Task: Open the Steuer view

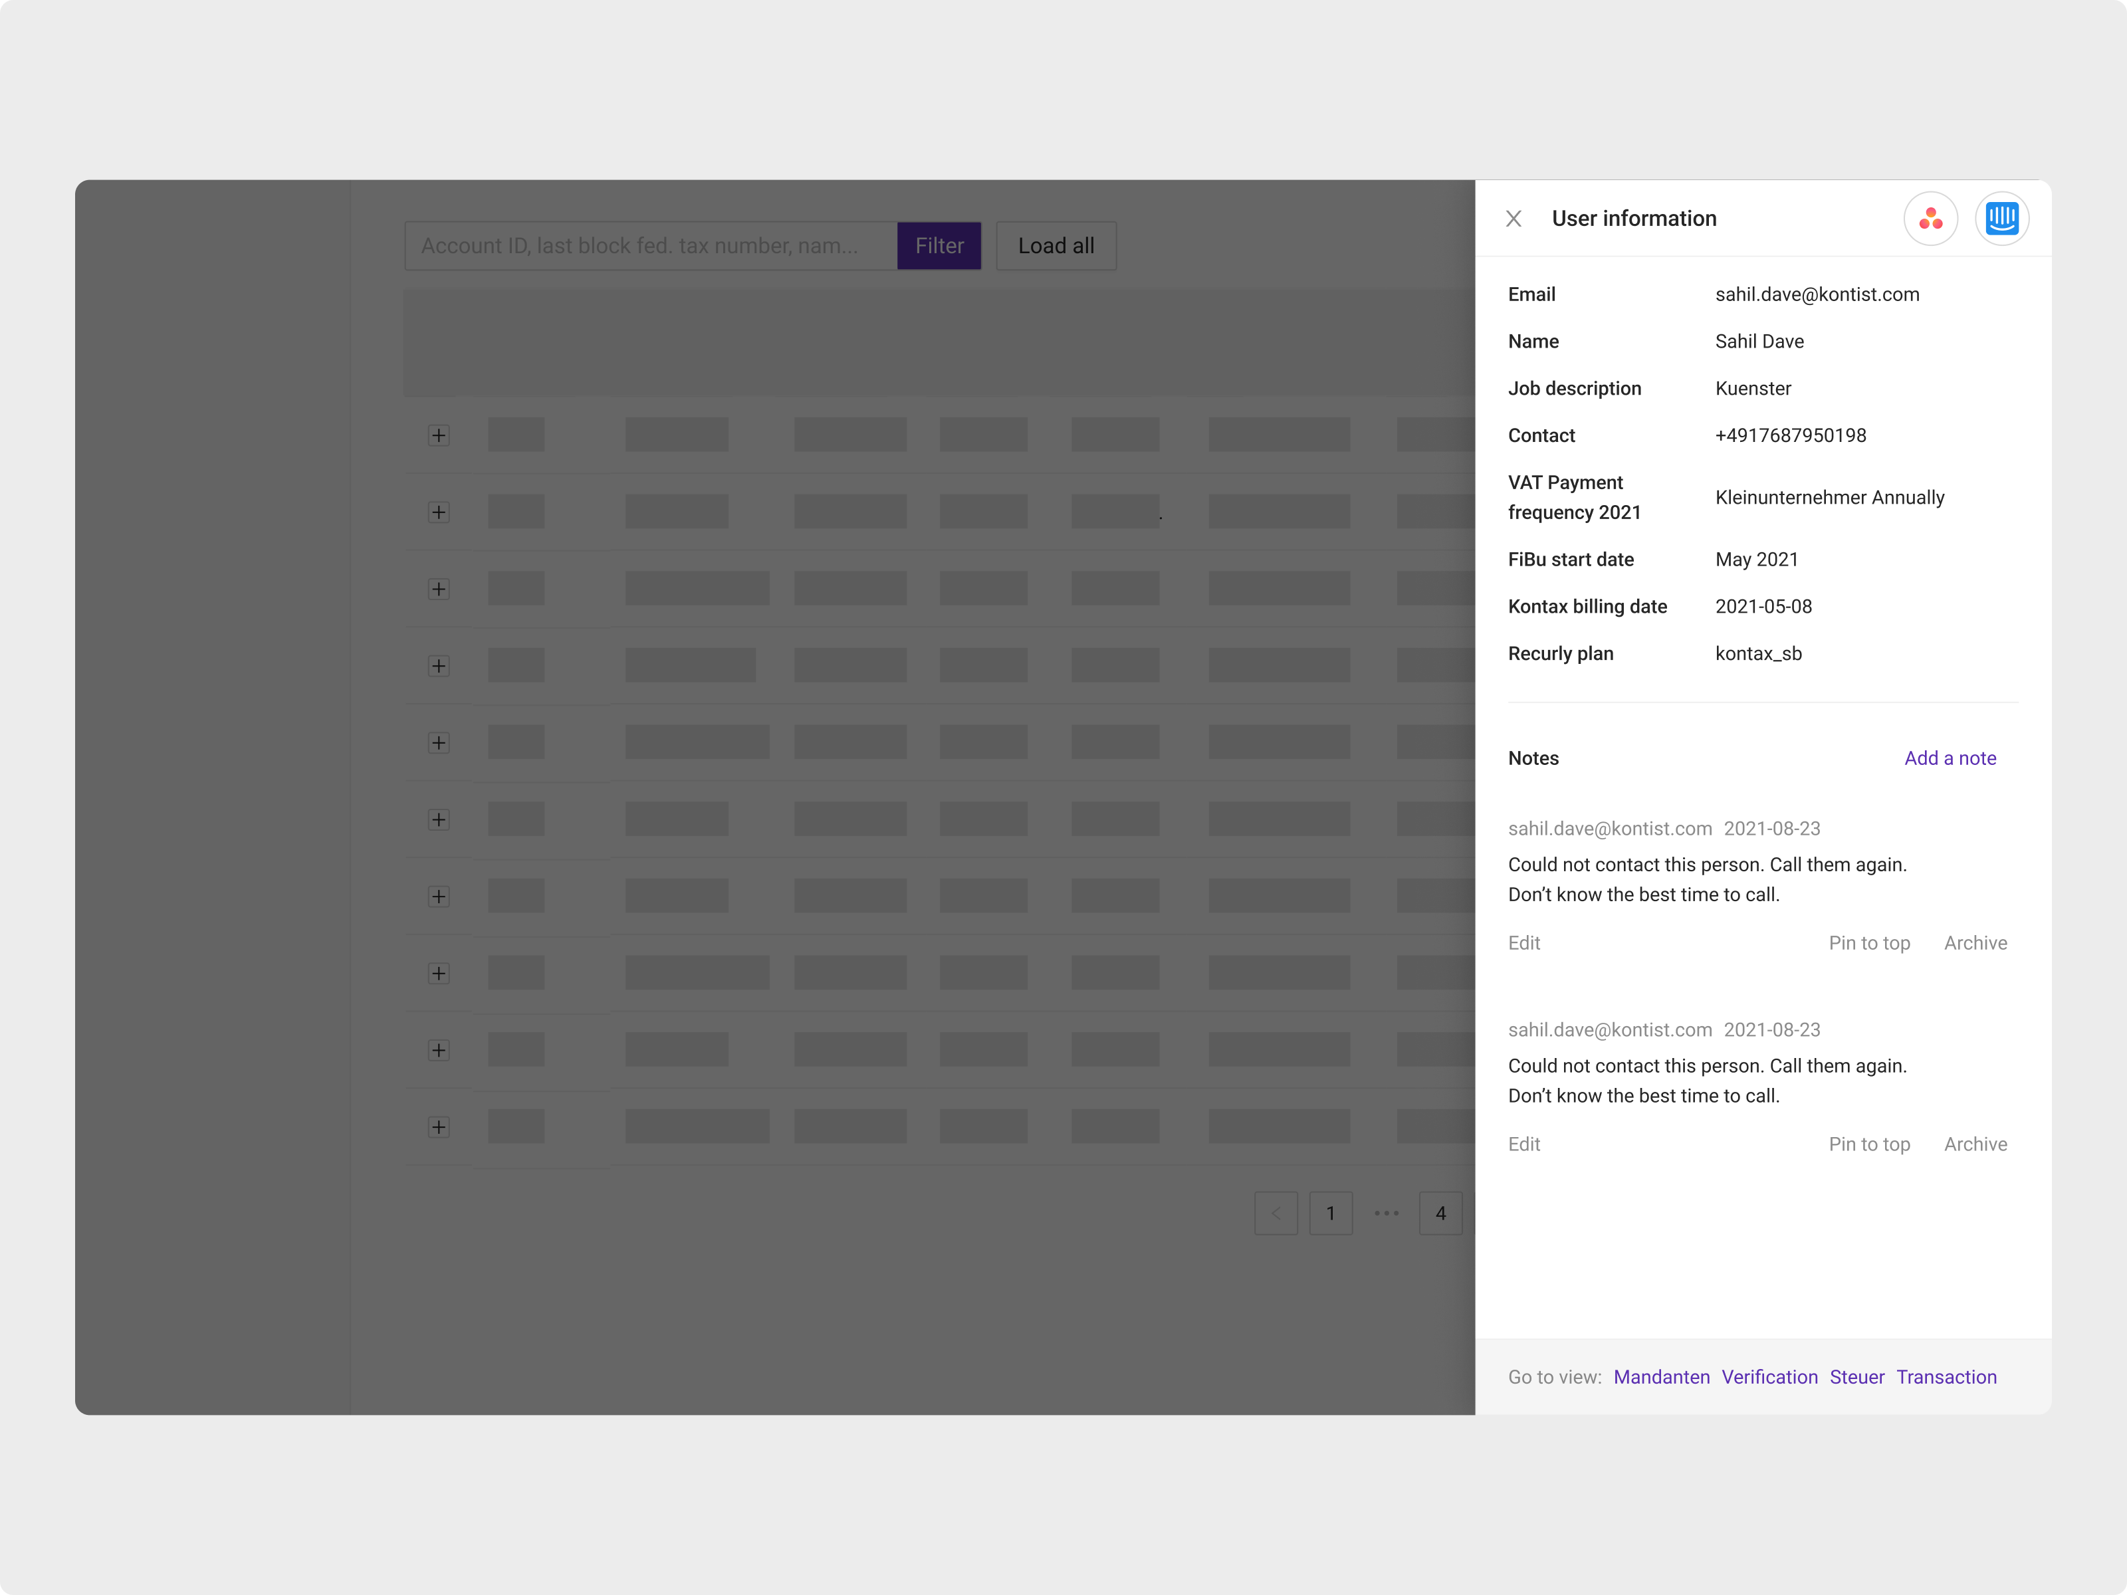Action: [x=1856, y=1377]
